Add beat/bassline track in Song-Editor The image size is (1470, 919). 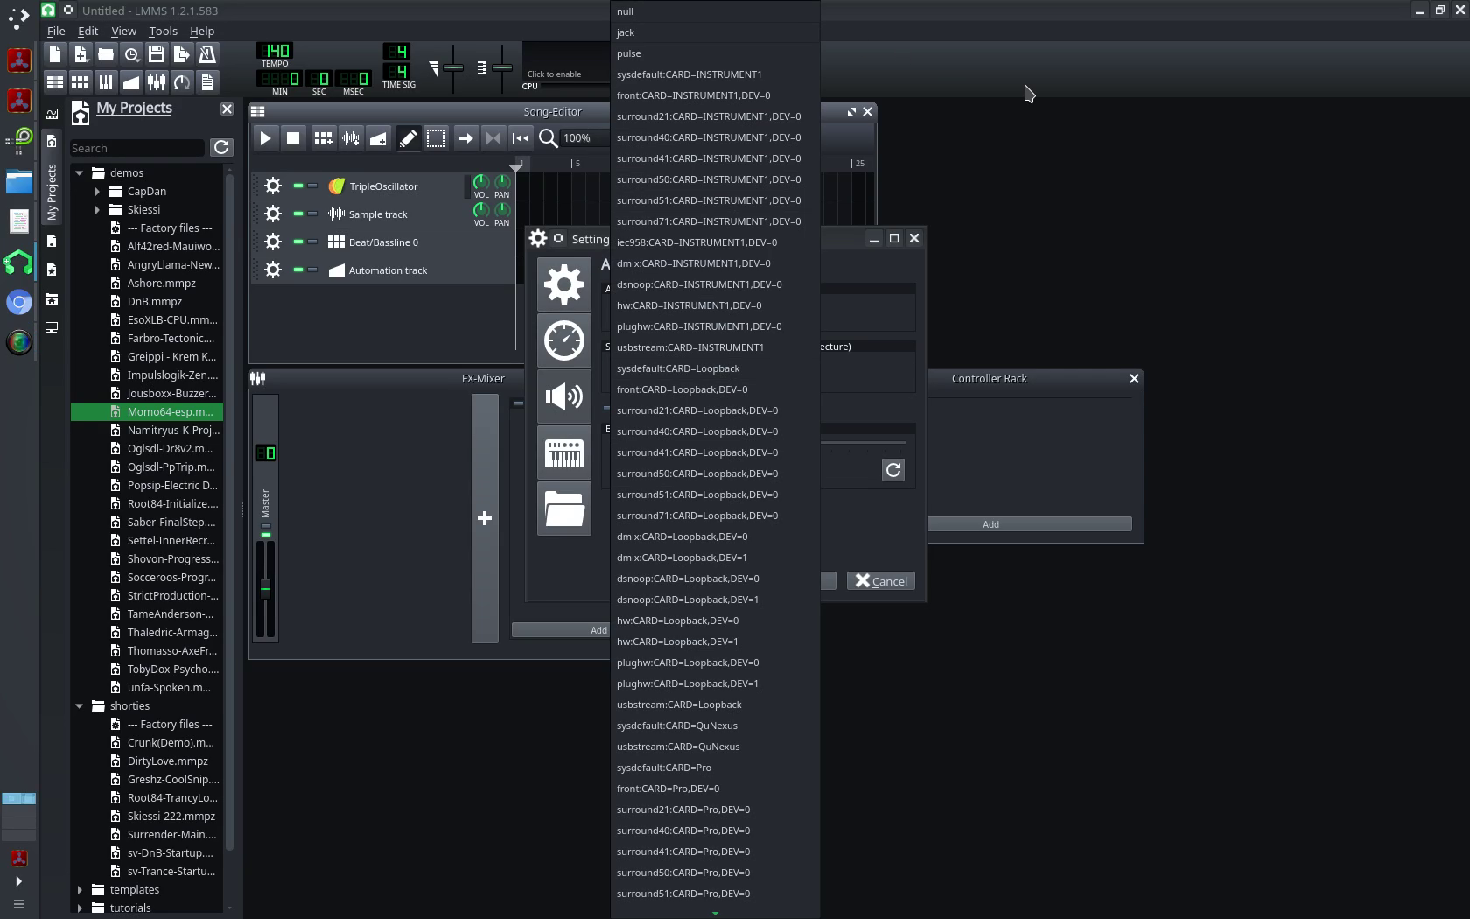tap(323, 138)
